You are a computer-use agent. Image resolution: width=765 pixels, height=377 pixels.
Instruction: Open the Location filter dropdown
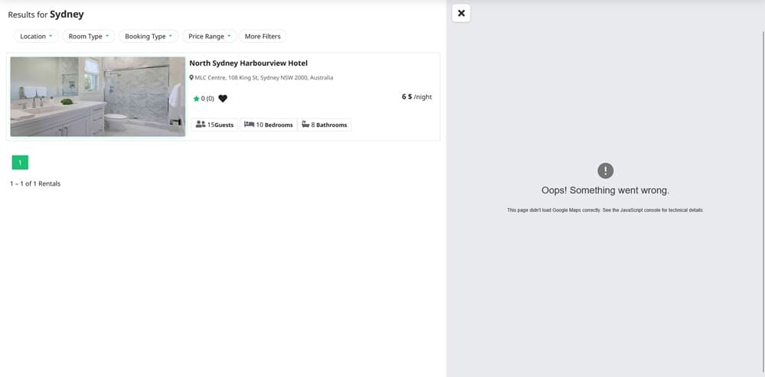pyautogui.click(x=36, y=36)
